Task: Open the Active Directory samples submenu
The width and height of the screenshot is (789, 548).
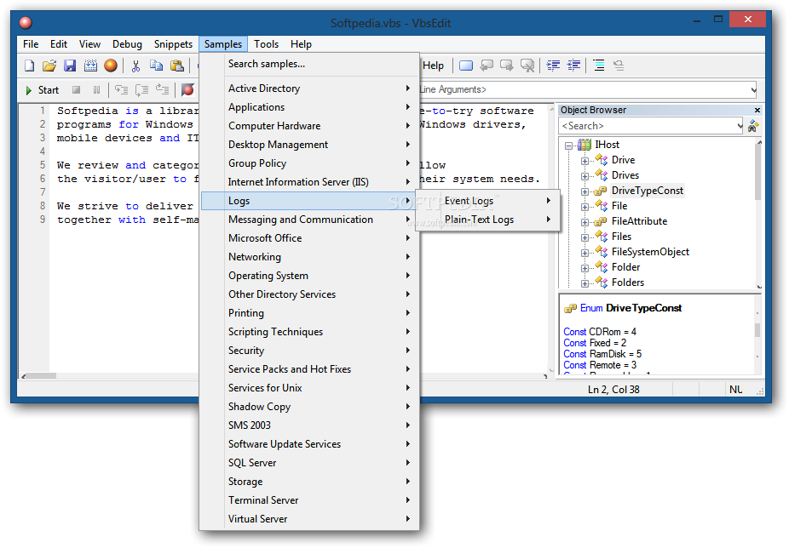Action: point(309,88)
